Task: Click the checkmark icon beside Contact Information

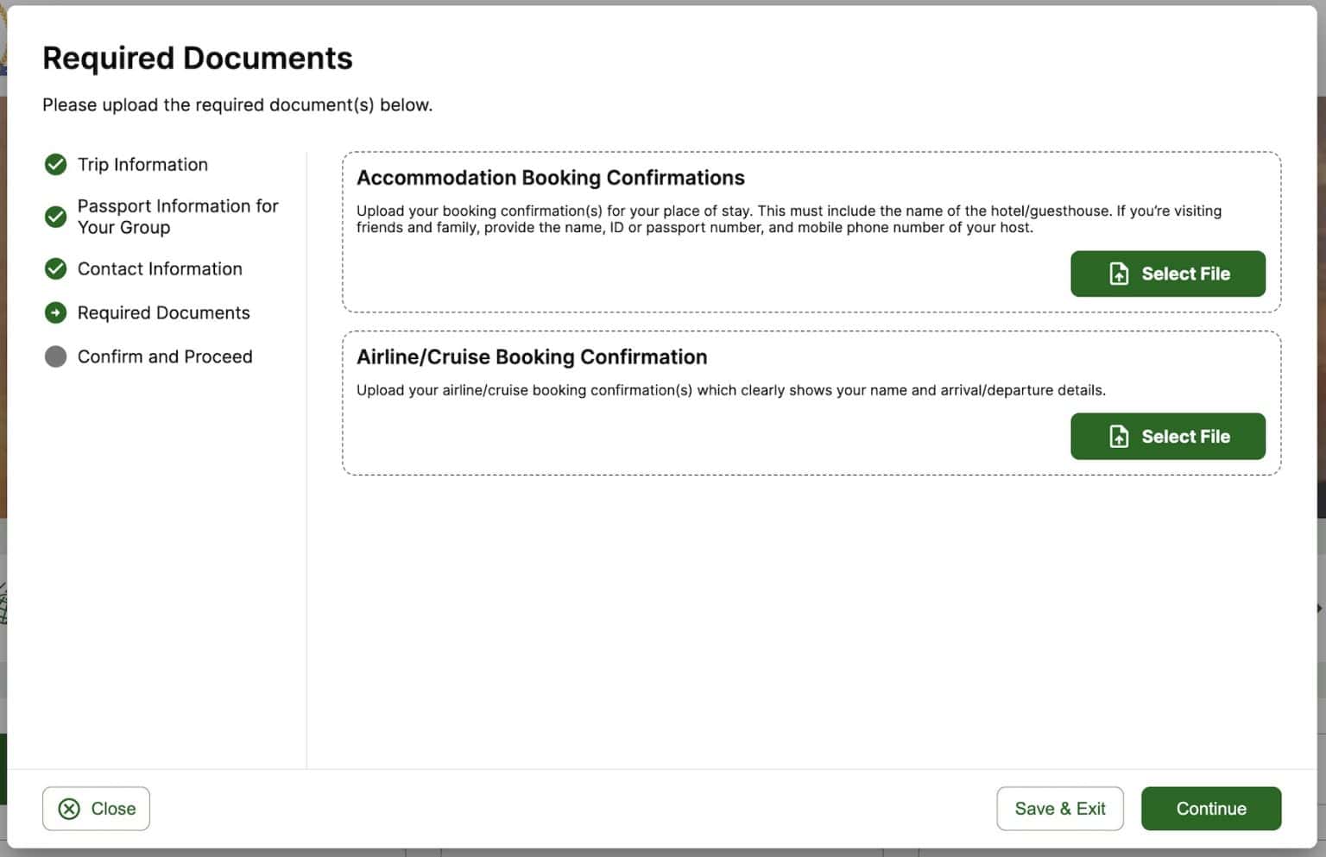Action: coord(55,269)
